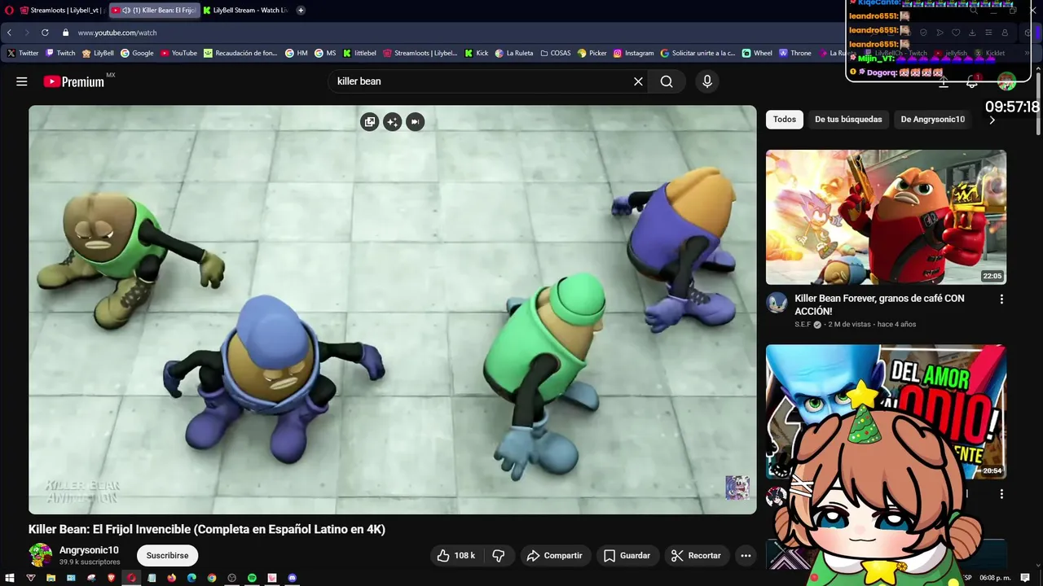Viewport: 1043px width, 586px height.
Task: Clip the video using Recortar
Action: (x=696, y=556)
